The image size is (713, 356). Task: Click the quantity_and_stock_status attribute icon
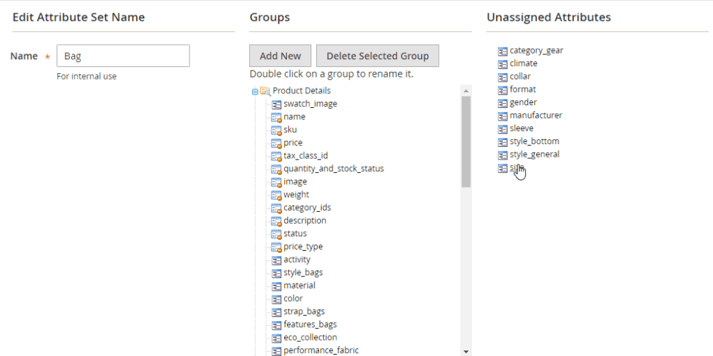(x=276, y=169)
